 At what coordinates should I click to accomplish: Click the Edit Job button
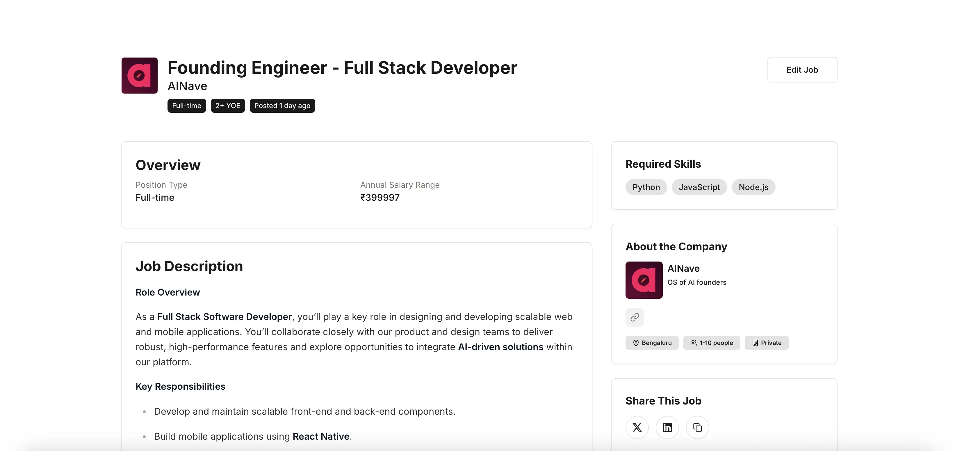(x=802, y=70)
